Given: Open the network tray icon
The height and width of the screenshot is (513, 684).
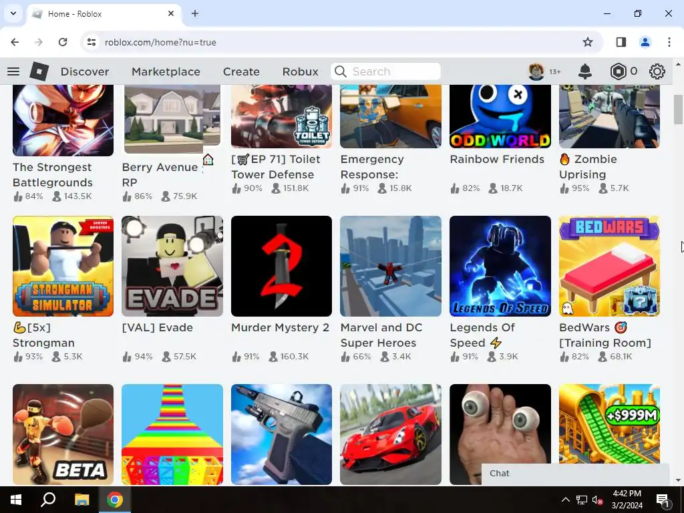Looking at the screenshot, I should (x=582, y=500).
